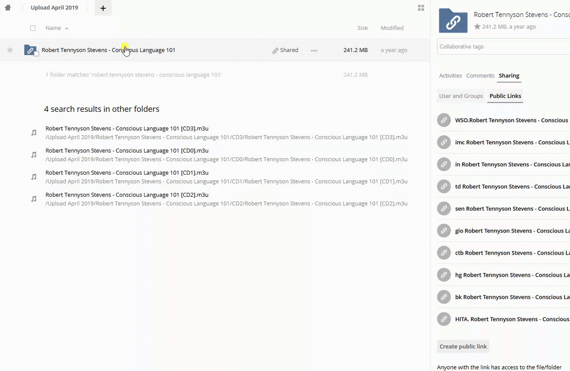Click the music icon of CD1 playlist file
The height and width of the screenshot is (371, 570).
tap(34, 177)
